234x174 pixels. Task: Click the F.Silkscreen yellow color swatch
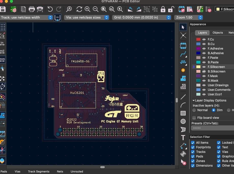tap(198, 67)
